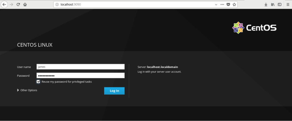
Task: Go to the browser Home page icon
Action: (x=25, y=5)
